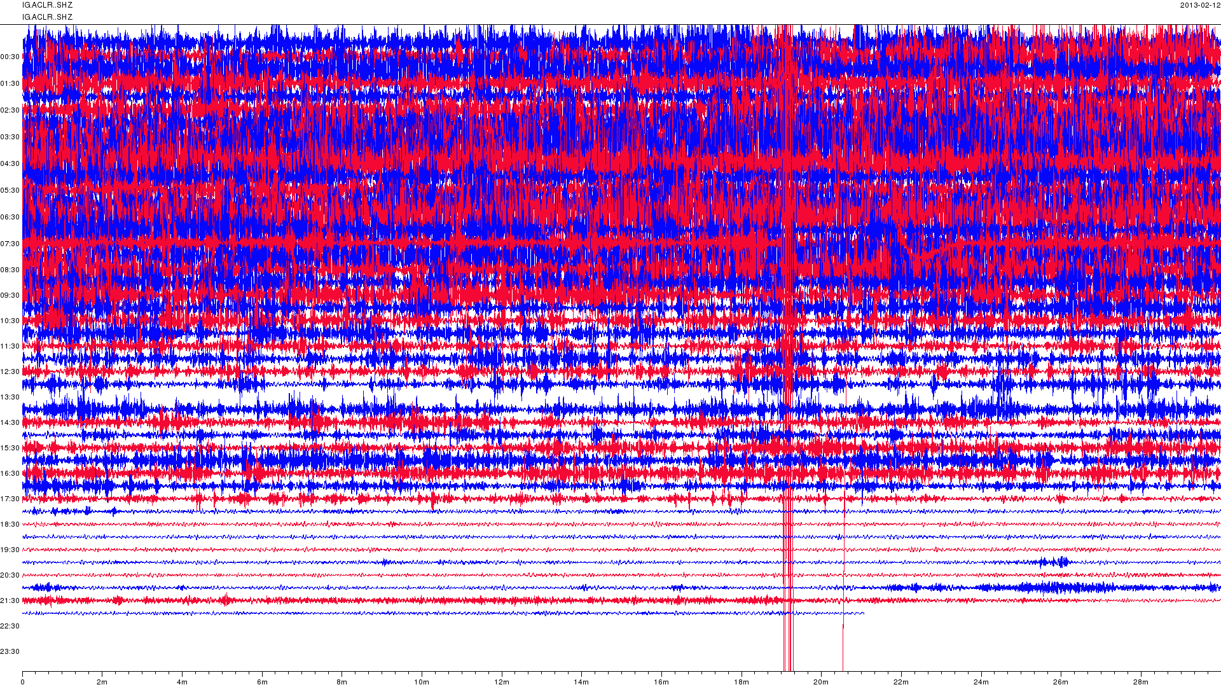Click the 01:30 row label
Image resolution: width=1221 pixels, height=687 pixels.
[x=10, y=84]
